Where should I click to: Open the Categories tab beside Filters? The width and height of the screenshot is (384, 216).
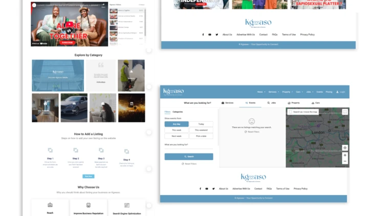tap(178, 112)
